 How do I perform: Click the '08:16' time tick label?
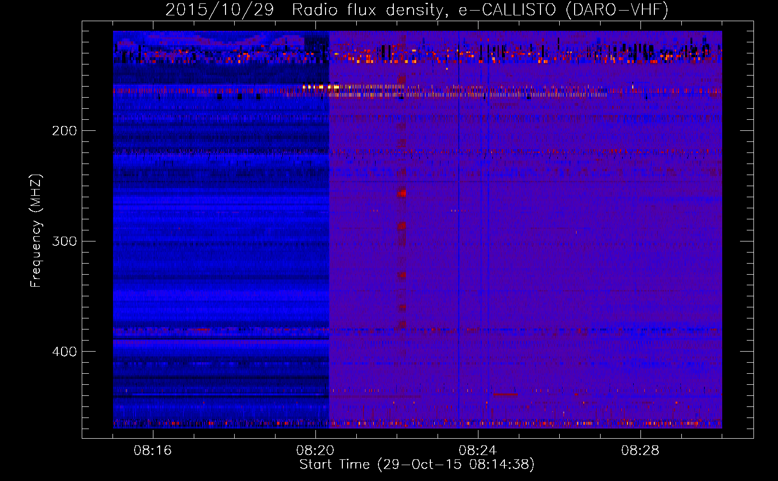[x=153, y=451]
